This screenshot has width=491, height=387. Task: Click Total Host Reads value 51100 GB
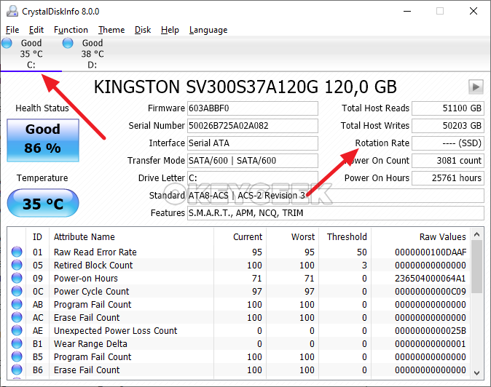[448, 108]
